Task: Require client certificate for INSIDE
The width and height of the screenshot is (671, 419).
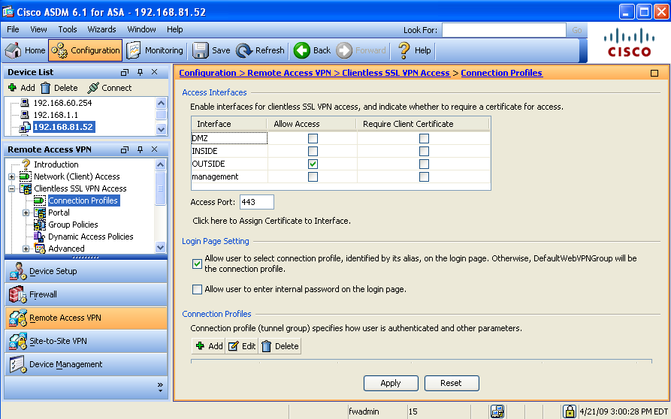Action: pos(424,152)
